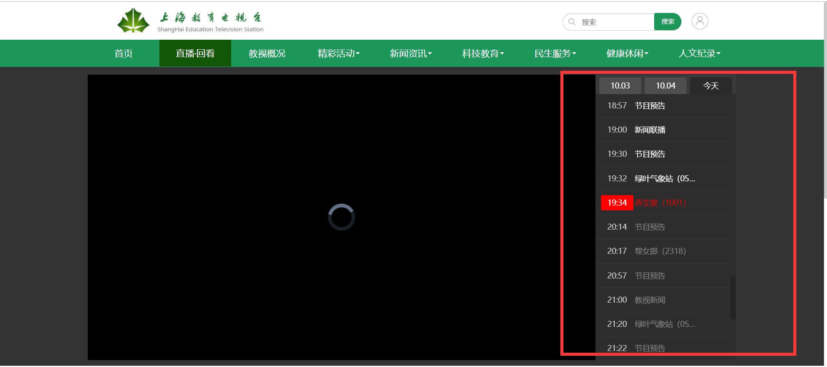
Task: Expand the 人文纪录 dropdown menu
Action: click(x=699, y=54)
